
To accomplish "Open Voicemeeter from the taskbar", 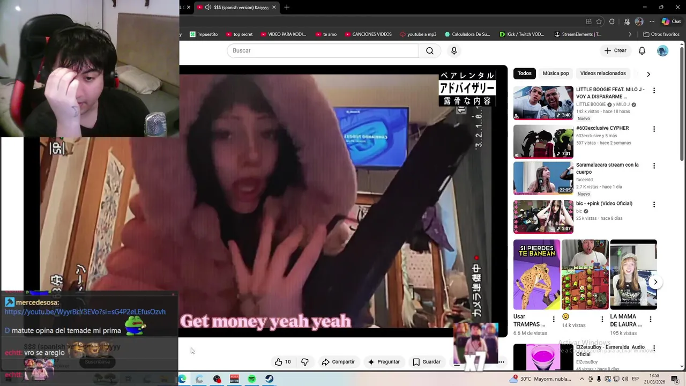I will [234, 379].
